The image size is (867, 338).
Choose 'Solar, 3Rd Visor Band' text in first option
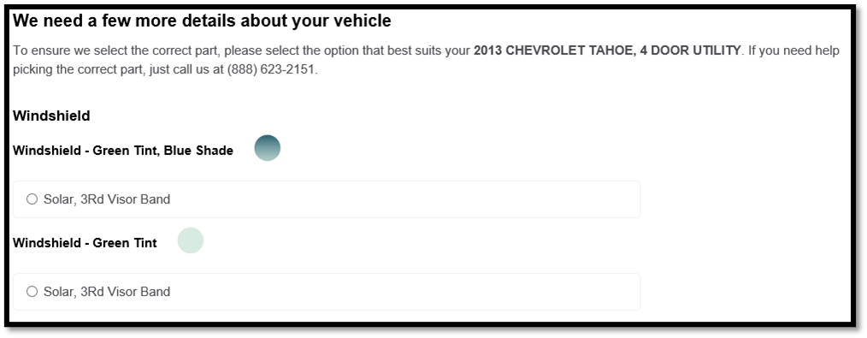click(107, 199)
